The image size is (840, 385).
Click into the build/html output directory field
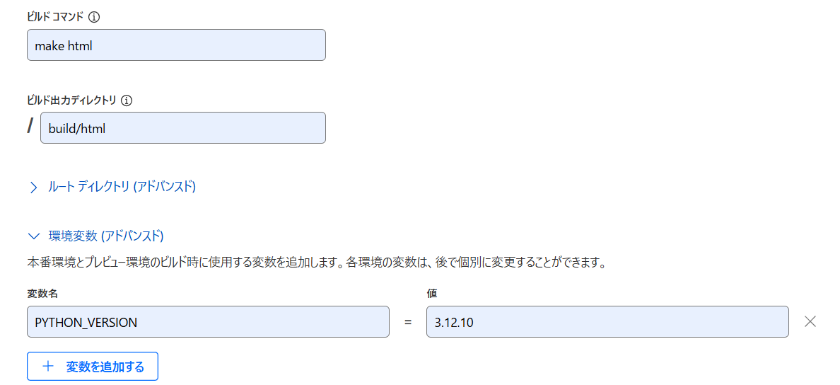click(x=182, y=128)
